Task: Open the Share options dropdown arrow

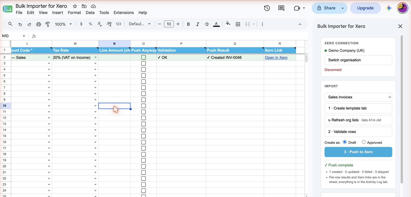Action: pyautogui.click(x=342, y=8)
